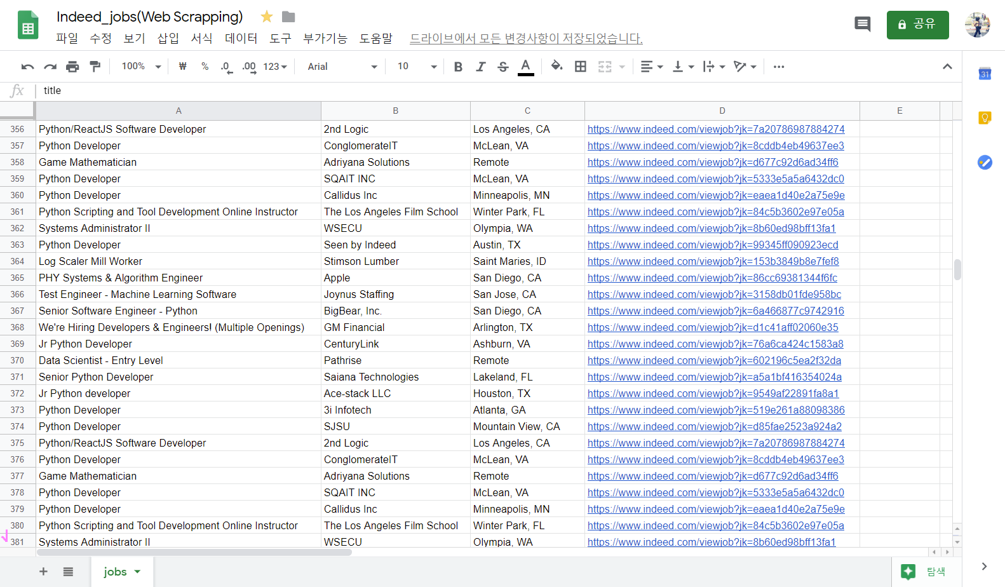
Task: Open the 보기 menu
Action: point(134,38)
